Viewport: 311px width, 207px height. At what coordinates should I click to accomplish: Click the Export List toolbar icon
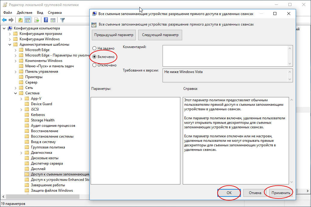(x=37, y=20)
